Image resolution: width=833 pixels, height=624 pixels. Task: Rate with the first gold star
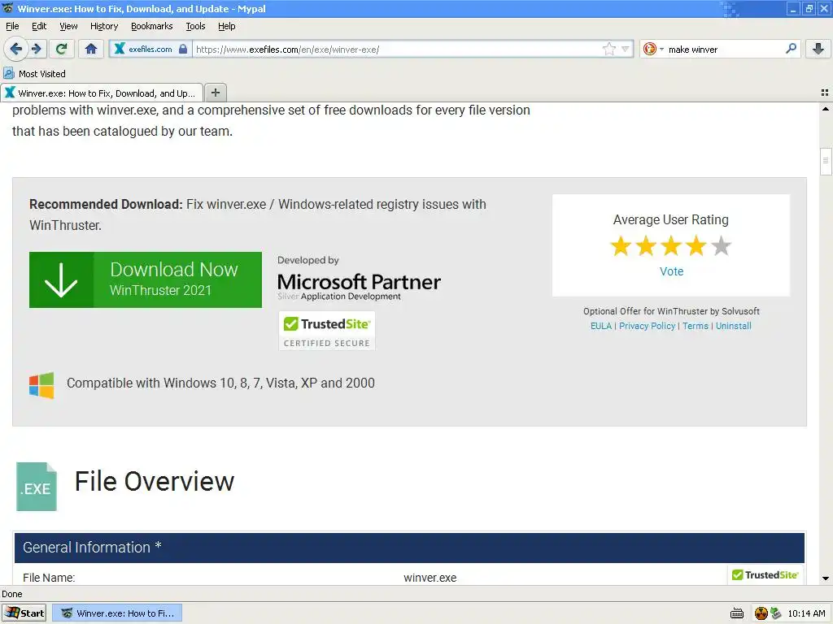tap(621, 246)
